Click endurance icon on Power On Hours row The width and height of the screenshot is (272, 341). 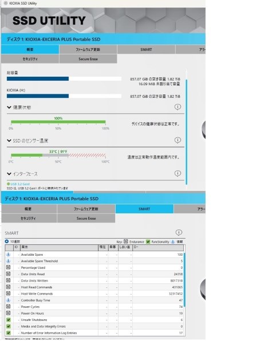tap(8, 313)
